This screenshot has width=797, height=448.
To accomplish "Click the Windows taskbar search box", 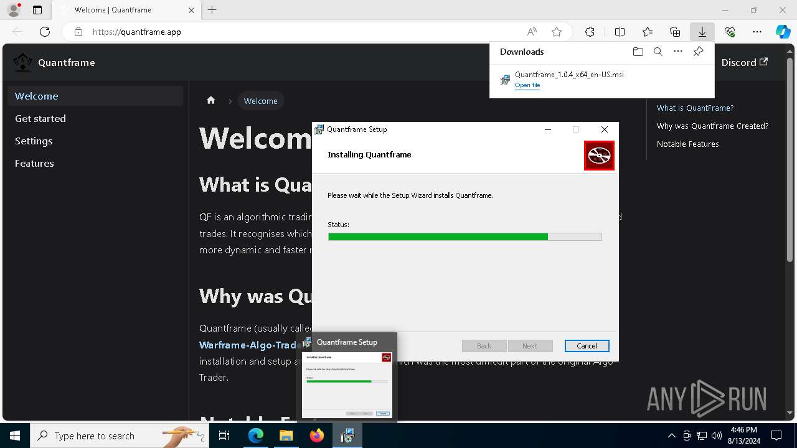I will point(119,436).
